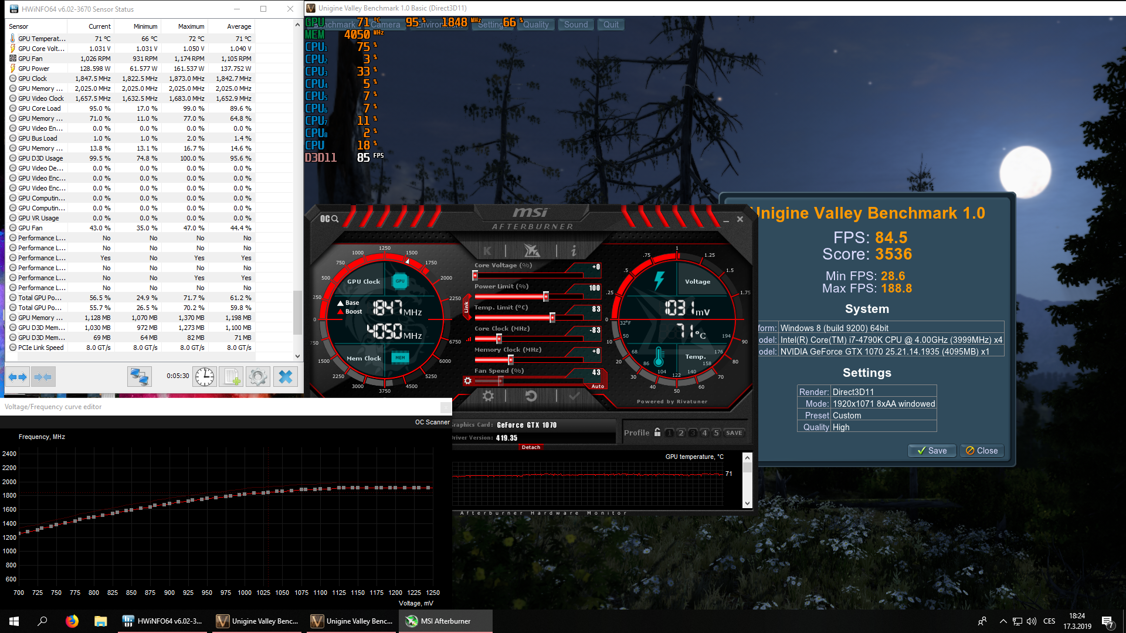Open the Quality menu in Valley
This screenshot has height=633, width=1126.
pyautogui.click(x=535, y=25)
